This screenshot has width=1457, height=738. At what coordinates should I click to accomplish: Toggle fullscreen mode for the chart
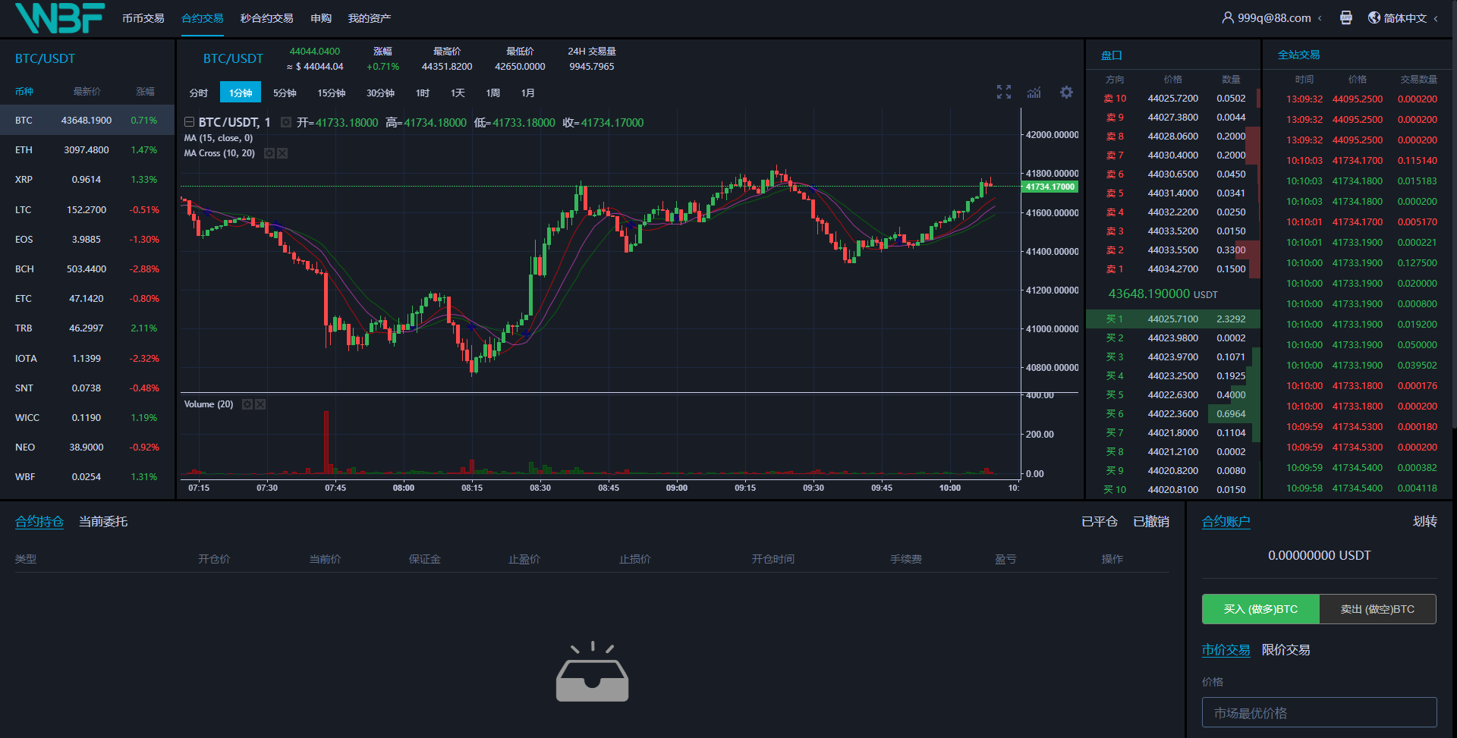pyautogui.click(x=1004, y=93)
